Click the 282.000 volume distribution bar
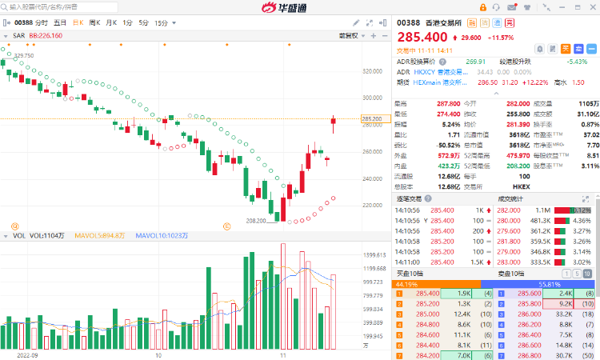 pos(573,210)
